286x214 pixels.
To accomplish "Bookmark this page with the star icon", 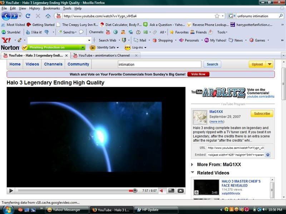I will click(x=217, y=16).
